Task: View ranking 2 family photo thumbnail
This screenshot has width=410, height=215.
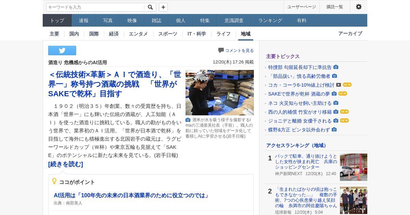Action: pos(354,200)
